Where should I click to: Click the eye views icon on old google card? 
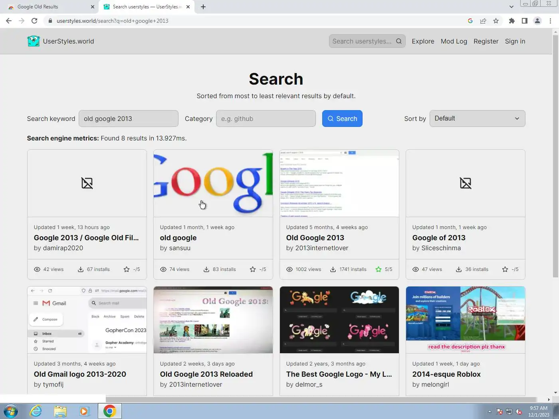(x=163, y=269)
